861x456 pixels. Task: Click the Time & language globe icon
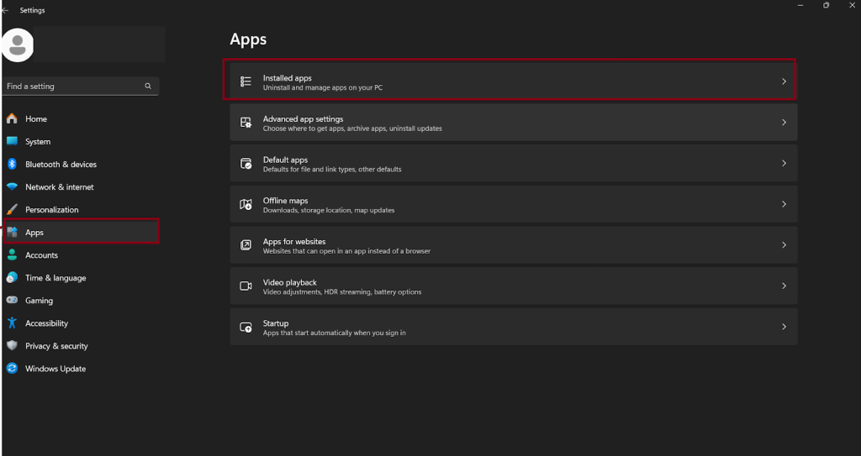pyautogui.click(x=12, y=278)
